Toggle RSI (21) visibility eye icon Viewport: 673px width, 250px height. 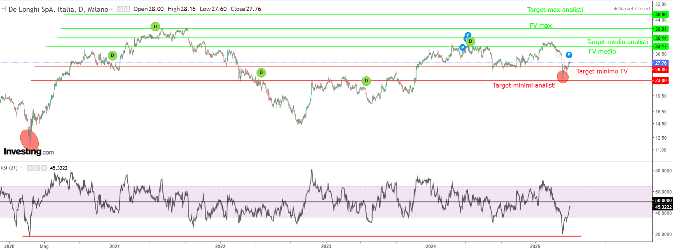30,168
